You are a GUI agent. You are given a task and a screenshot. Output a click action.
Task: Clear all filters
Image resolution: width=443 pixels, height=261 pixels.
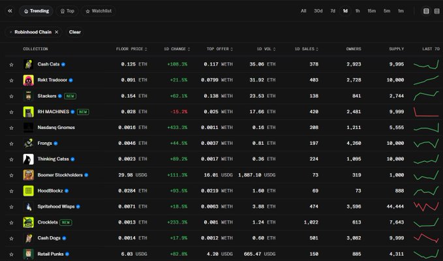click(x=75, y=32)
